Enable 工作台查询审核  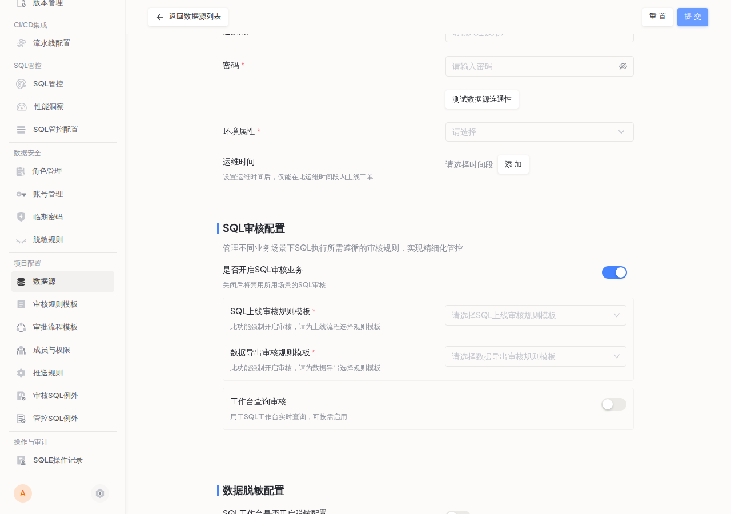(614, 404)
